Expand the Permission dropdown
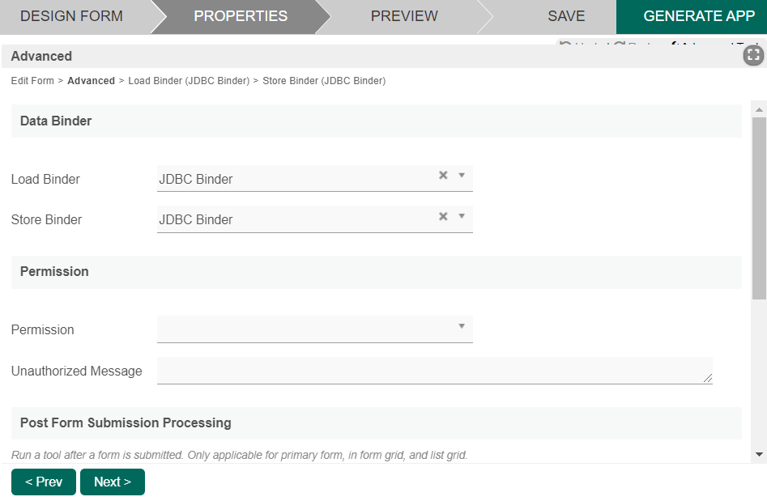767x501 pixels. pyautogui.click(x=462, y=326)
